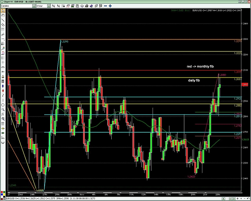Screen dimensions: 251x201
Task: Choose the abc text label tool
Action: tap(3, 72)
